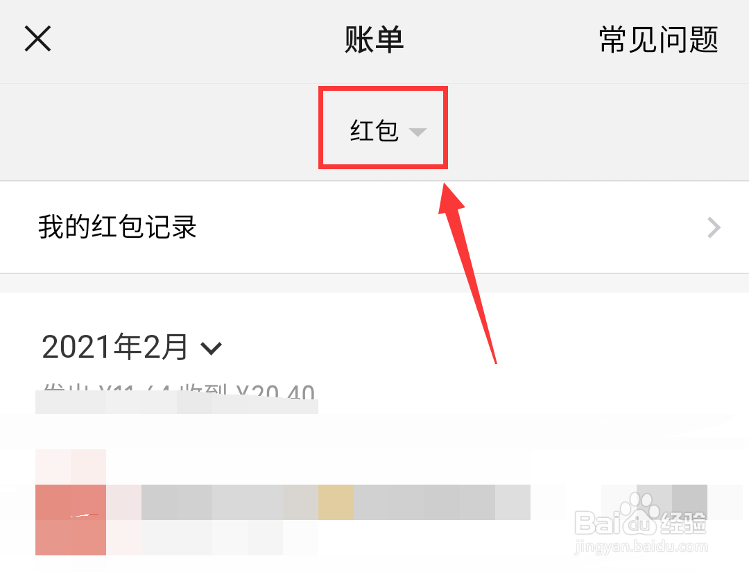
Task: Open the blurred red envelope transaction entry
Action: [x=374, y=502]
